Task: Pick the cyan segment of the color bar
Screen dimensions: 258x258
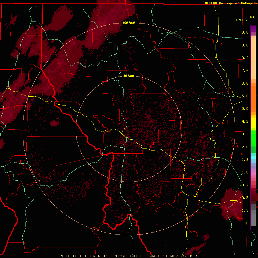Action: click(x=253, y=158)
